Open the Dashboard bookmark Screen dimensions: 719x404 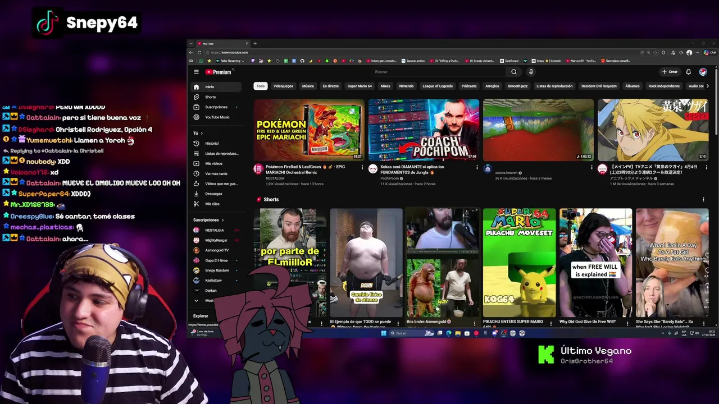[x=509, y=61]
